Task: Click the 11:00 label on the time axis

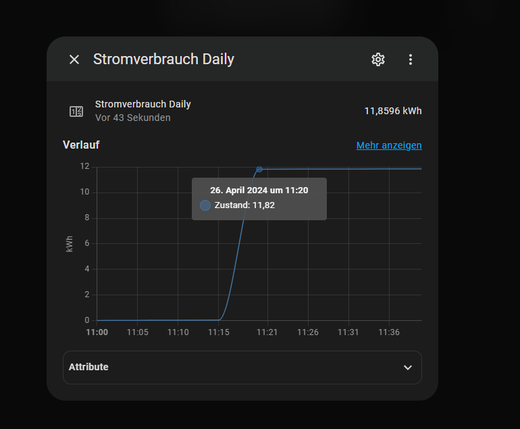Action: click(x=97, y=332)
